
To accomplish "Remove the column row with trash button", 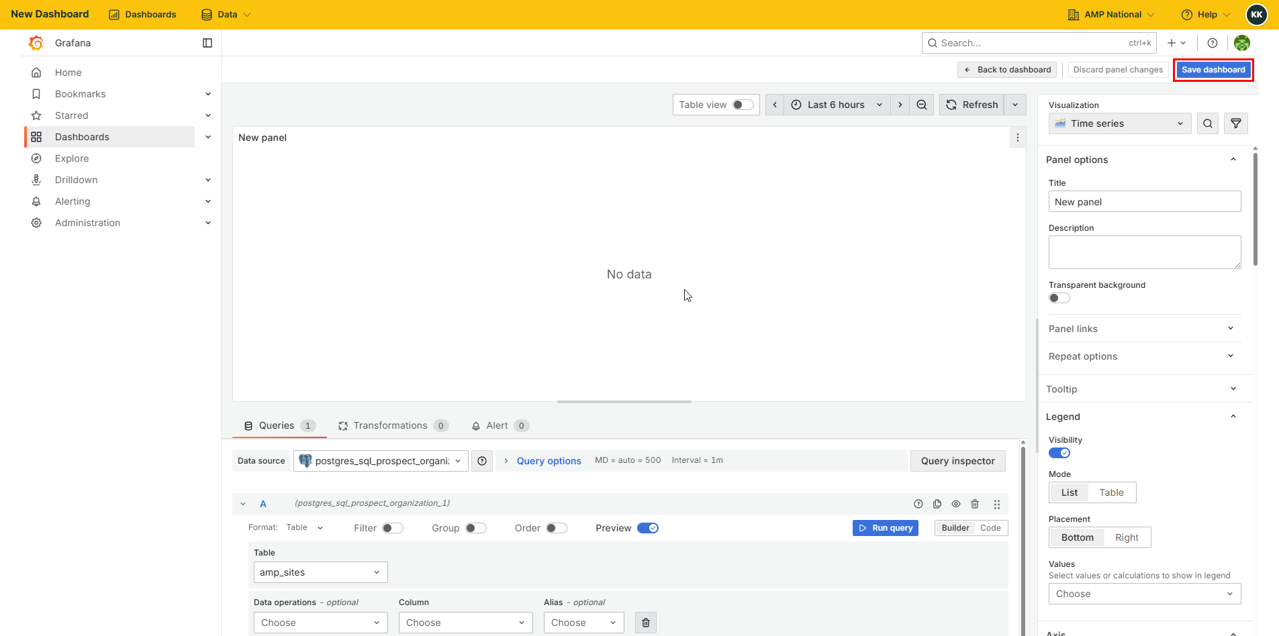I will click(x=646, y=623).
